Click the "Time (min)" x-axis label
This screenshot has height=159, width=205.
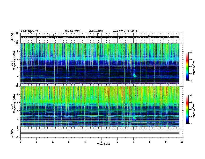104,144
